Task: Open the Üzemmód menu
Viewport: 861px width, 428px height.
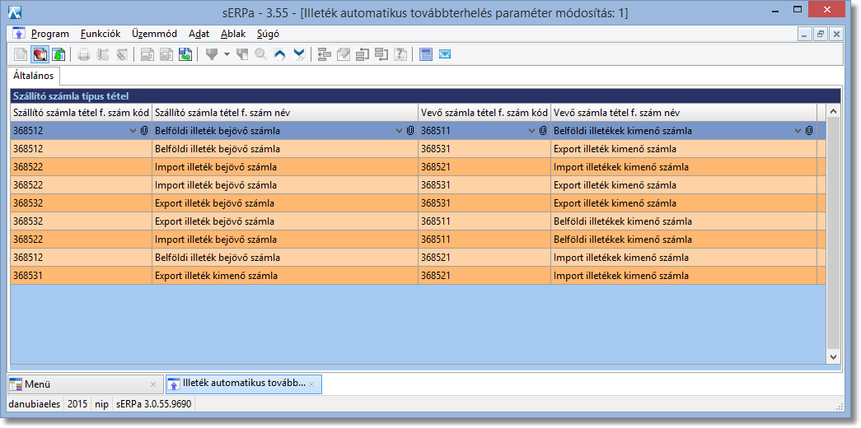Action: click(x=154, y=34)
